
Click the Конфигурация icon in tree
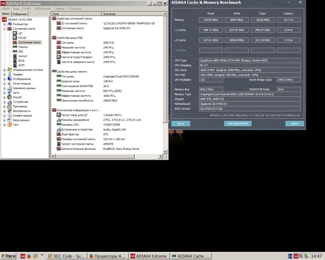pos(10,116)
